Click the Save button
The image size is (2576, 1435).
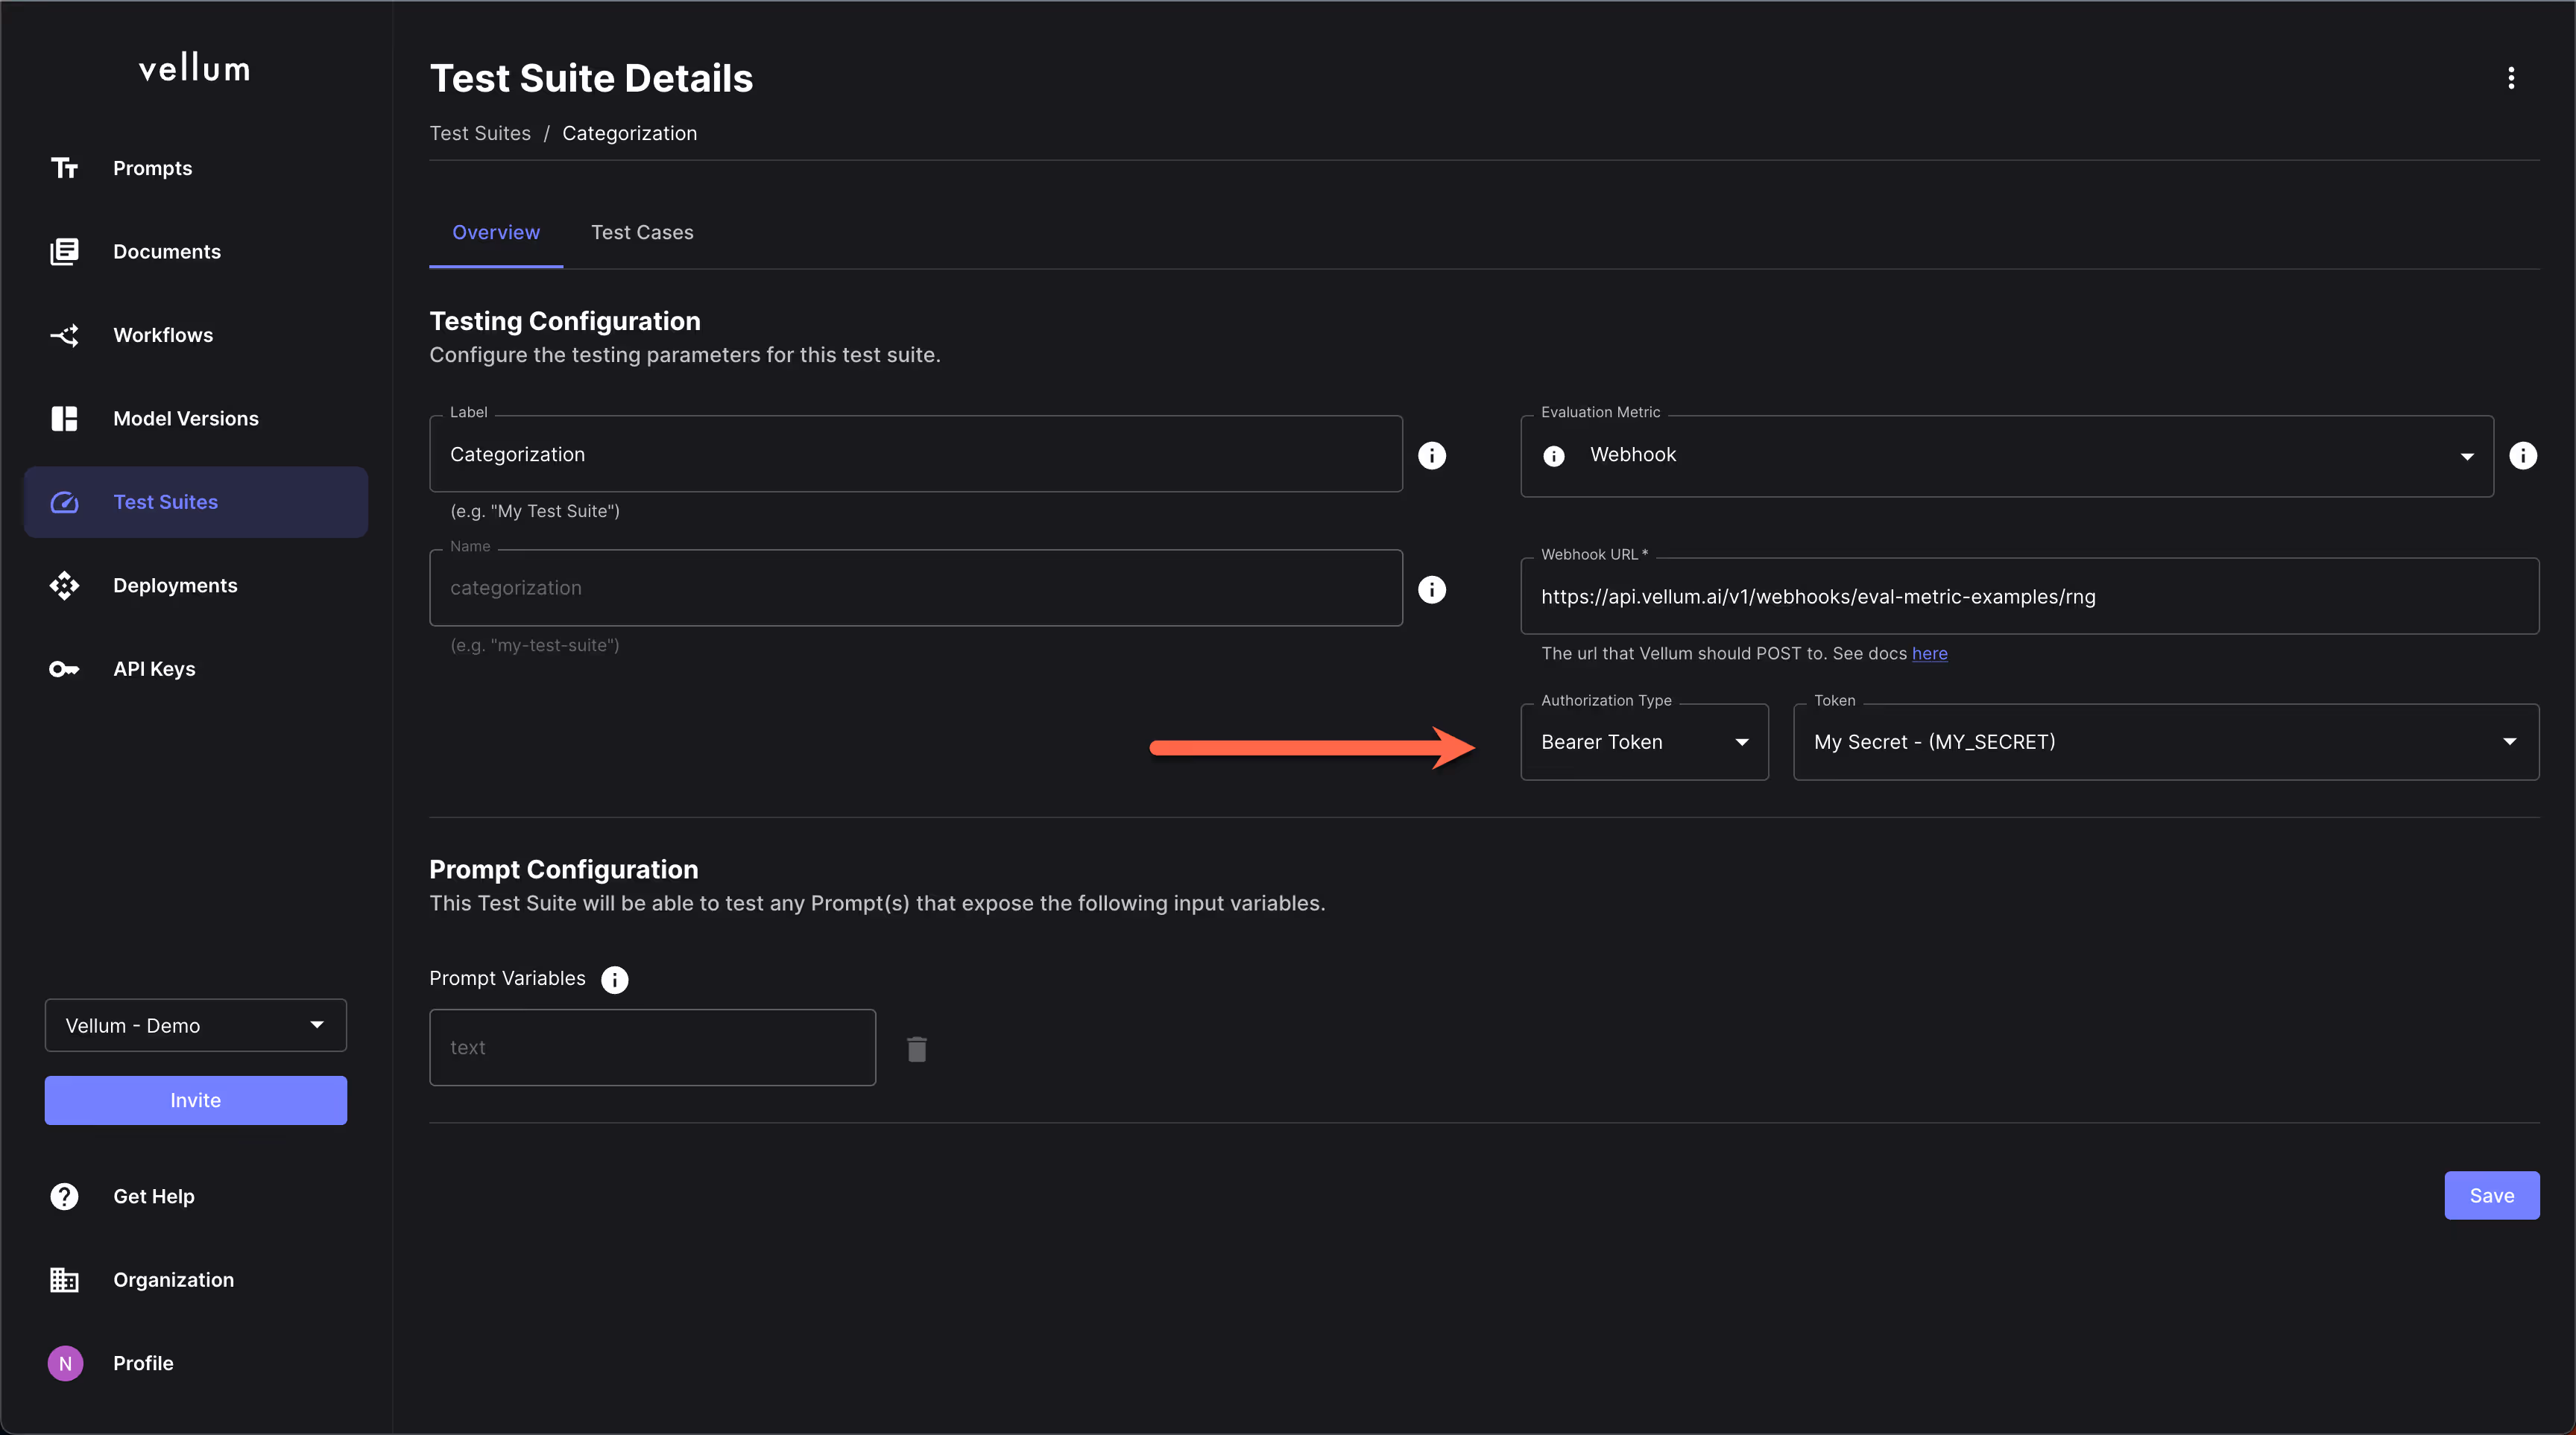pyautogui.click(x=2491, y=1195)
